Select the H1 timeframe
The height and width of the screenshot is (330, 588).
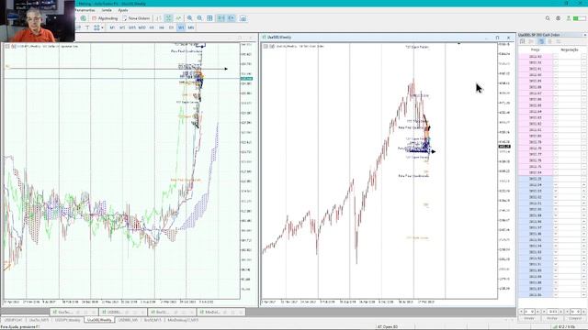(x=152, y=27)
